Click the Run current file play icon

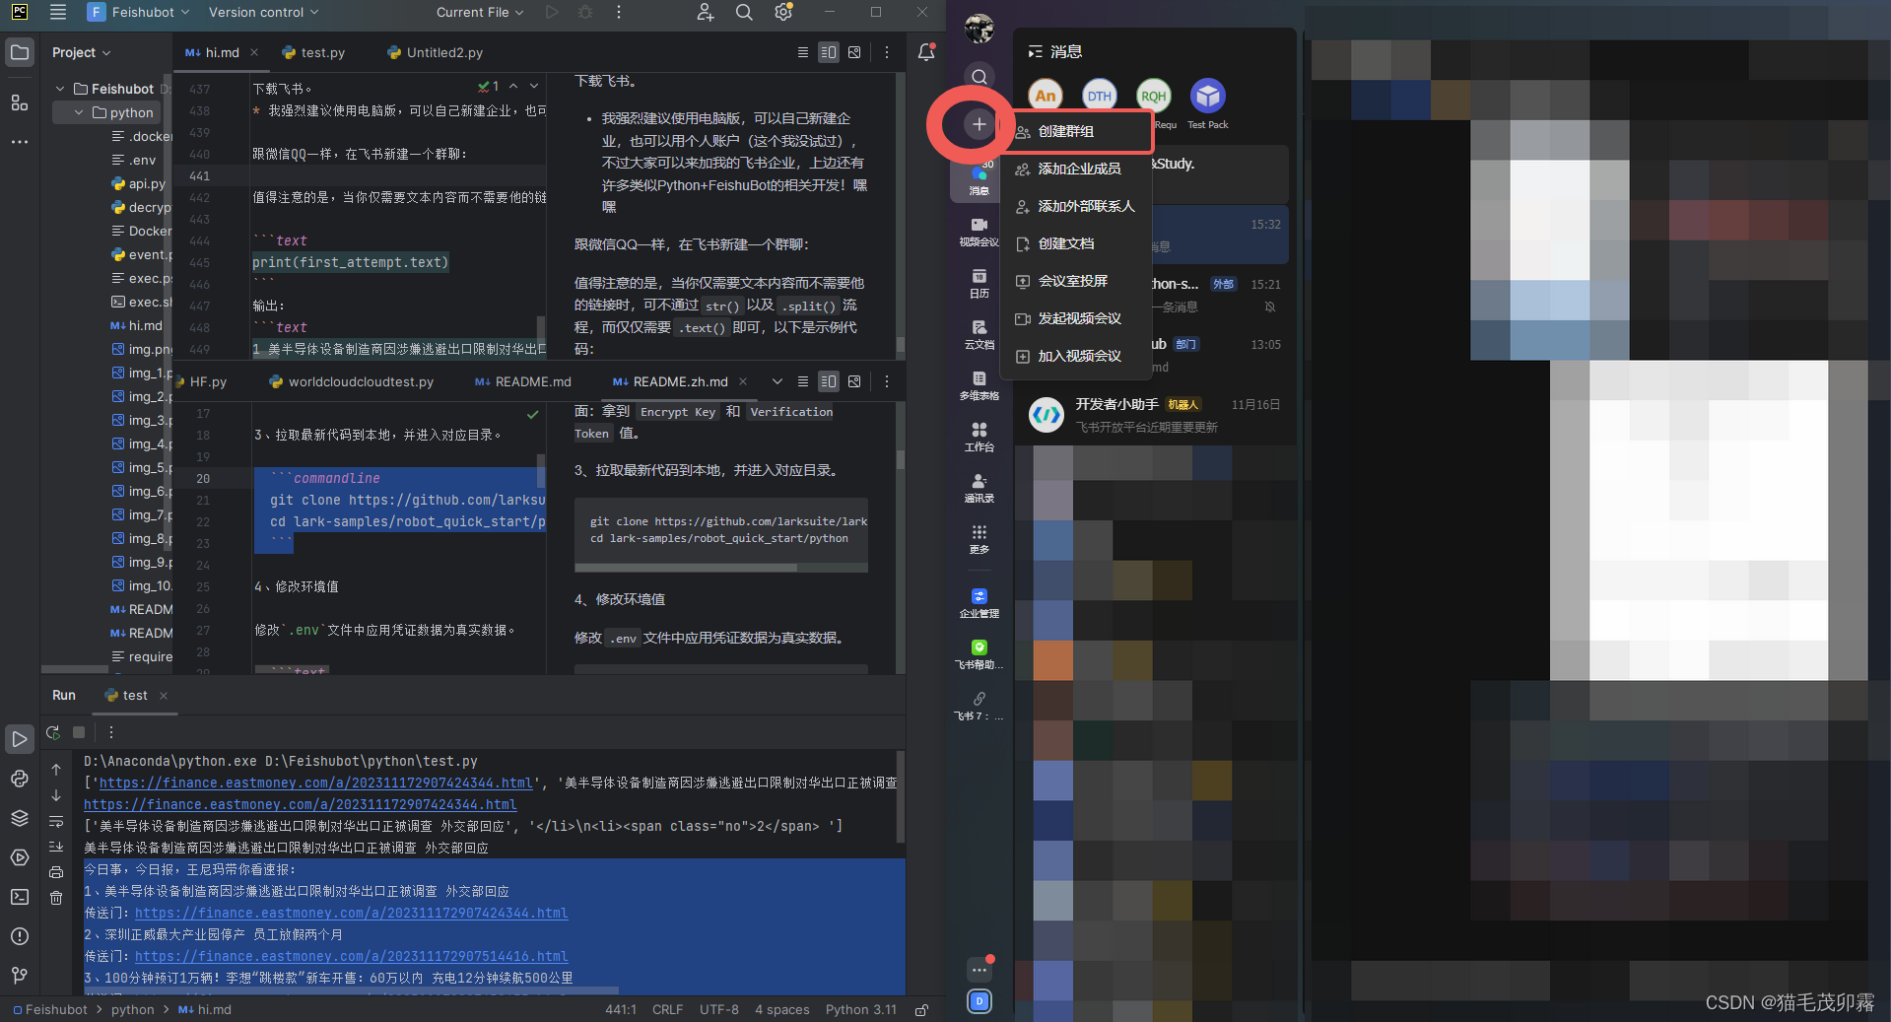(552, 12)
